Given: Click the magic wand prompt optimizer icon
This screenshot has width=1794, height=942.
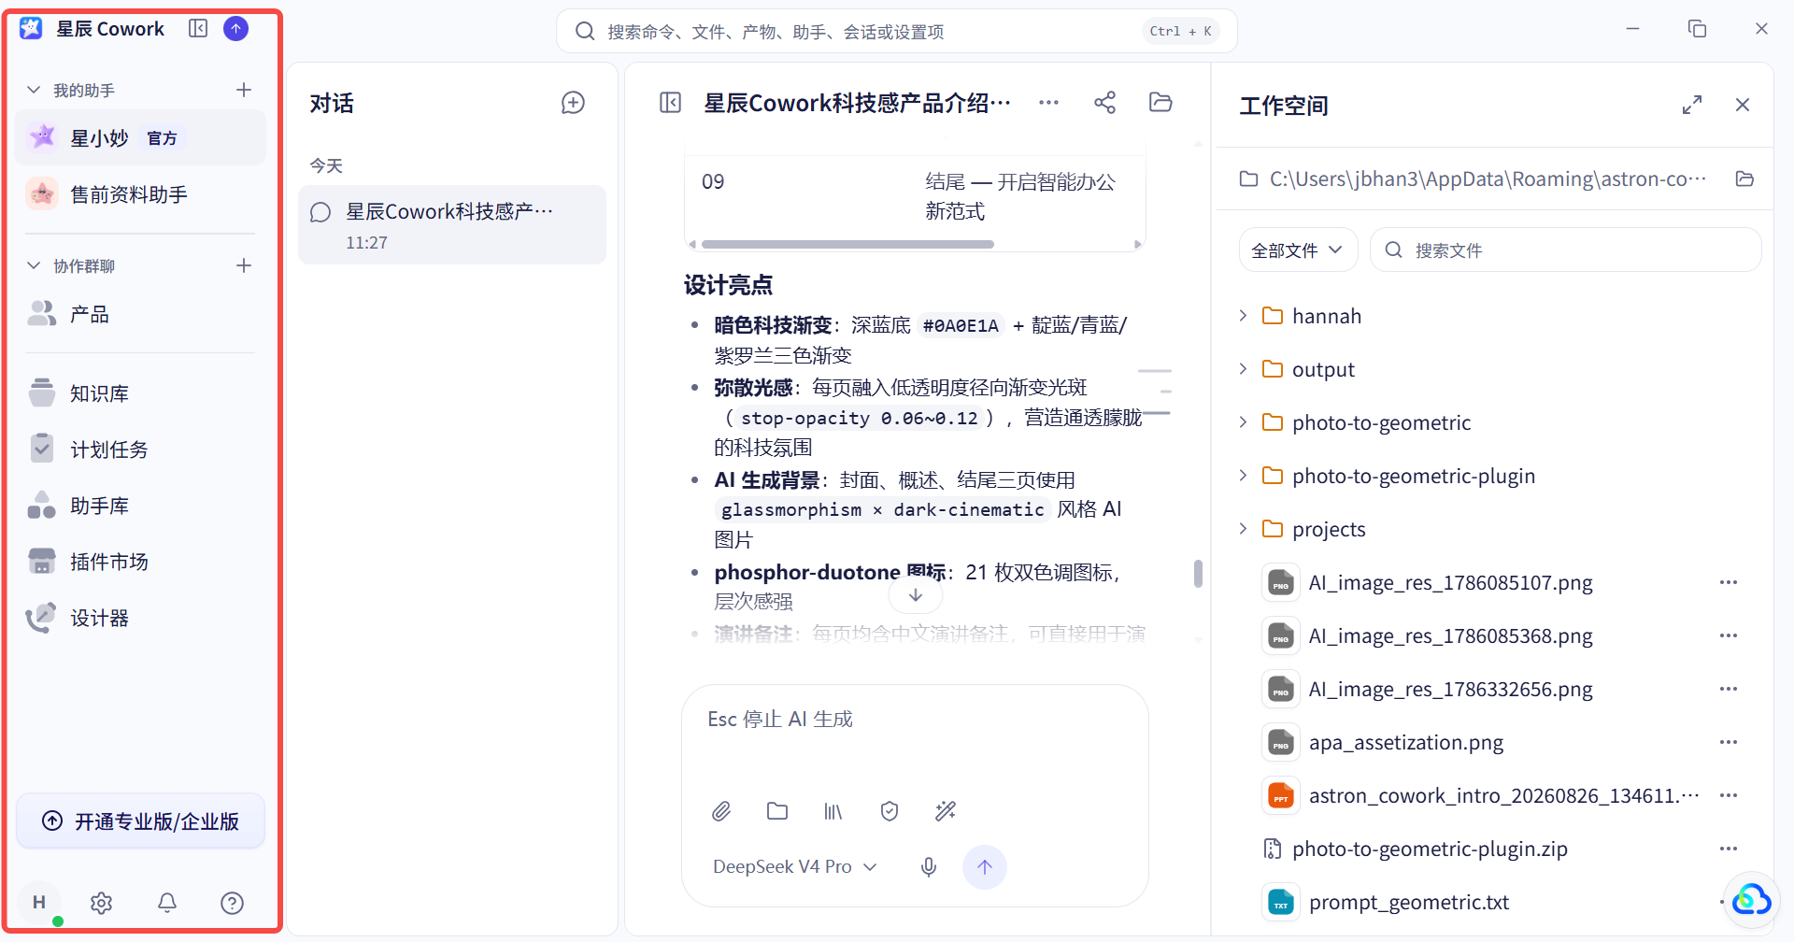Looking at the screenshot, I should pos(946,811).
